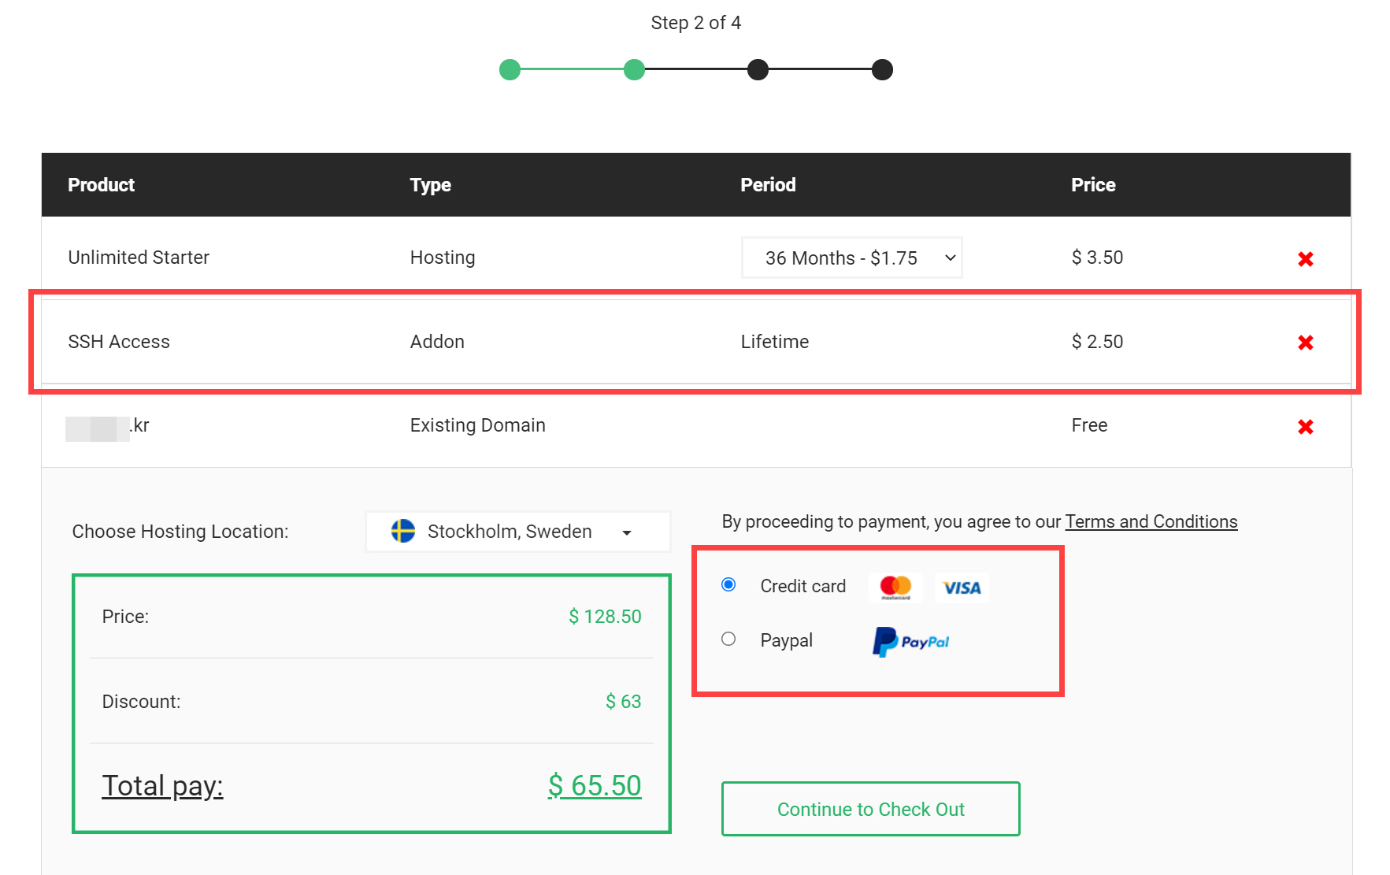Click the third black progress dot
Viewport: 1390px width, 875px height.
(x=758, y=69)
